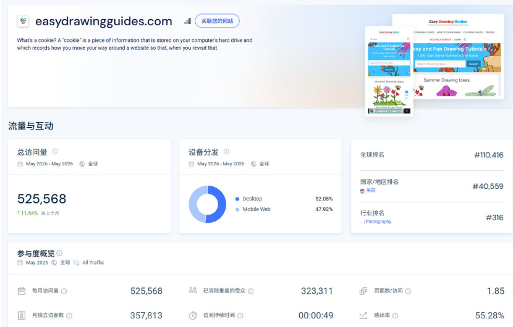Click the All Traffic label

coord(93,263)
